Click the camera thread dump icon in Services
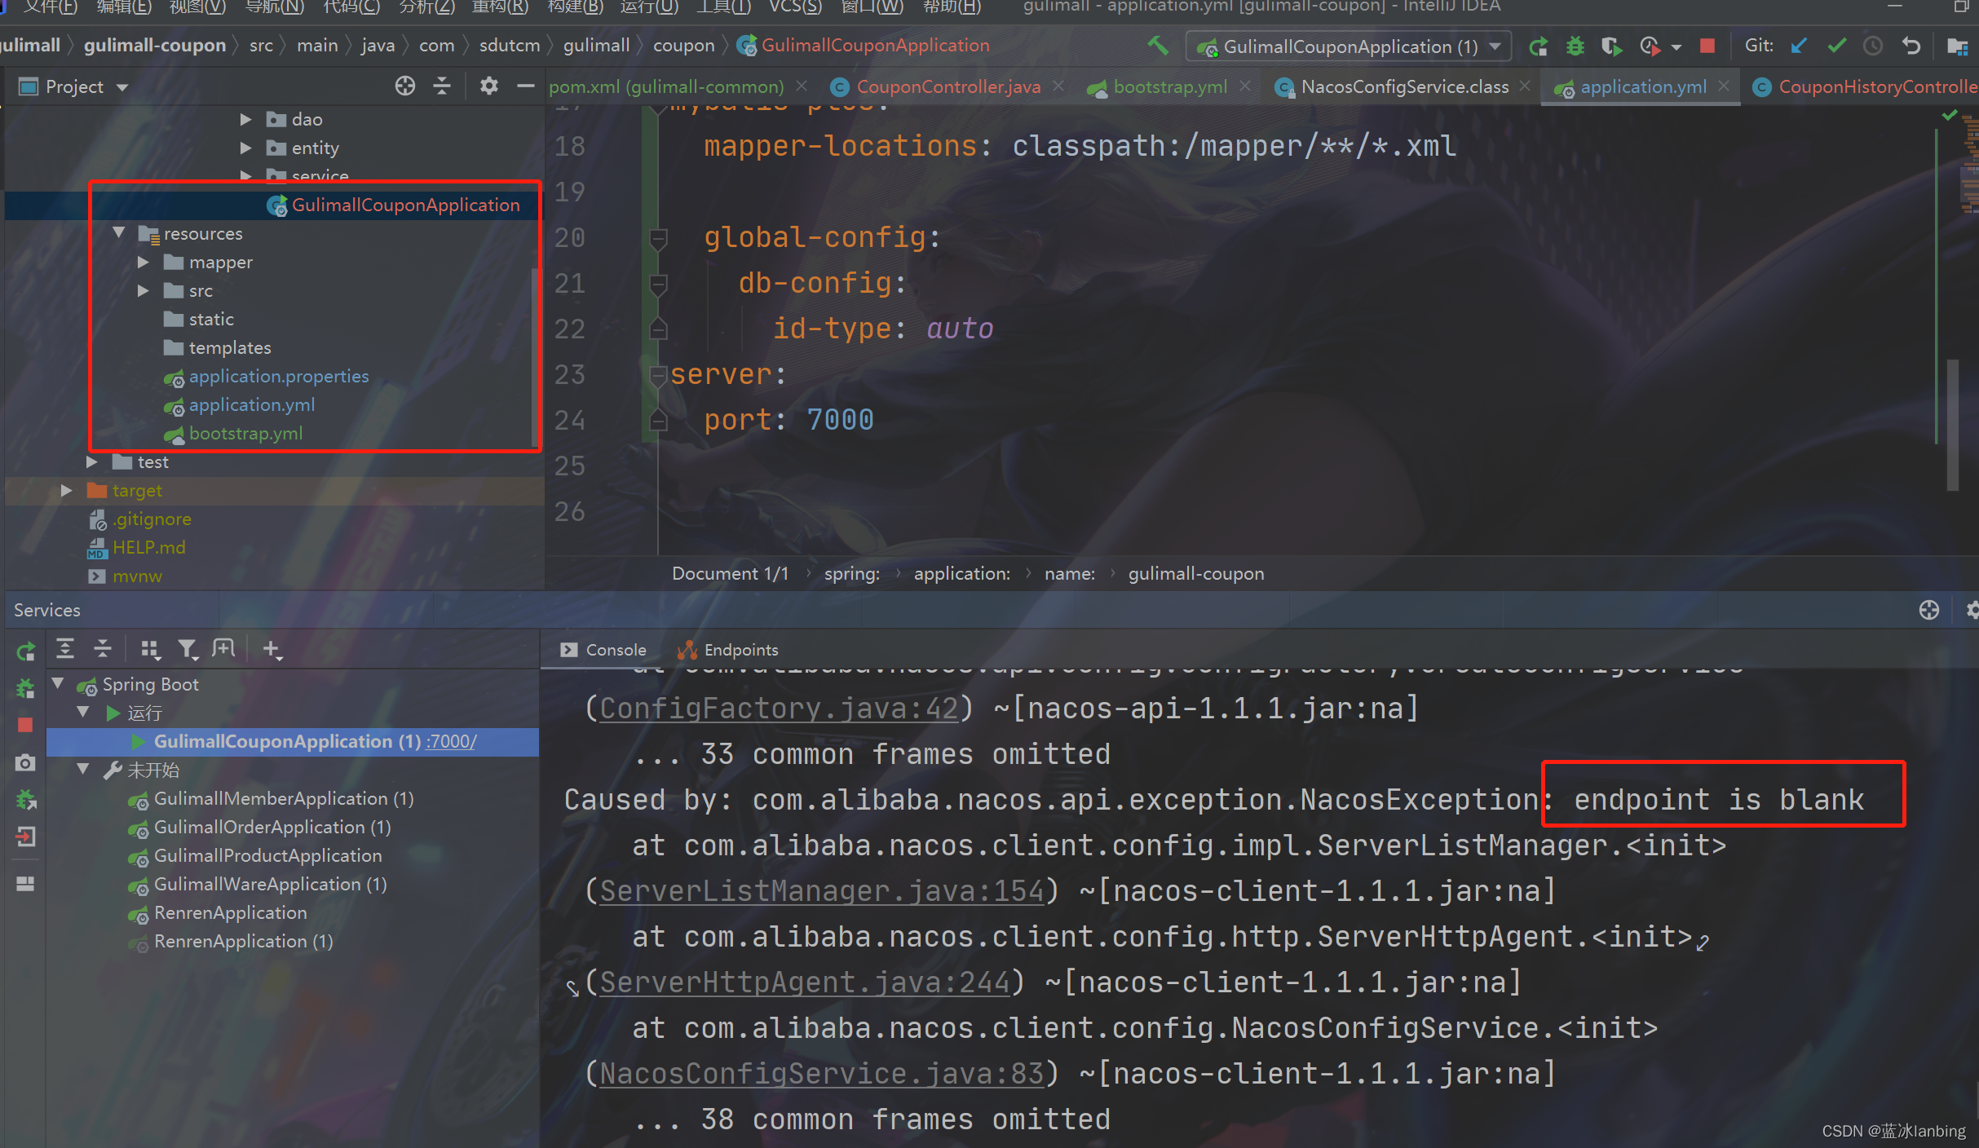Image resolution: width=1979 pixels, height=1148 pixels. pyautogui.click(x=26, y=763)
